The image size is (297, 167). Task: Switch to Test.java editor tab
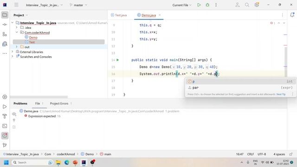(x=119, y=15)
